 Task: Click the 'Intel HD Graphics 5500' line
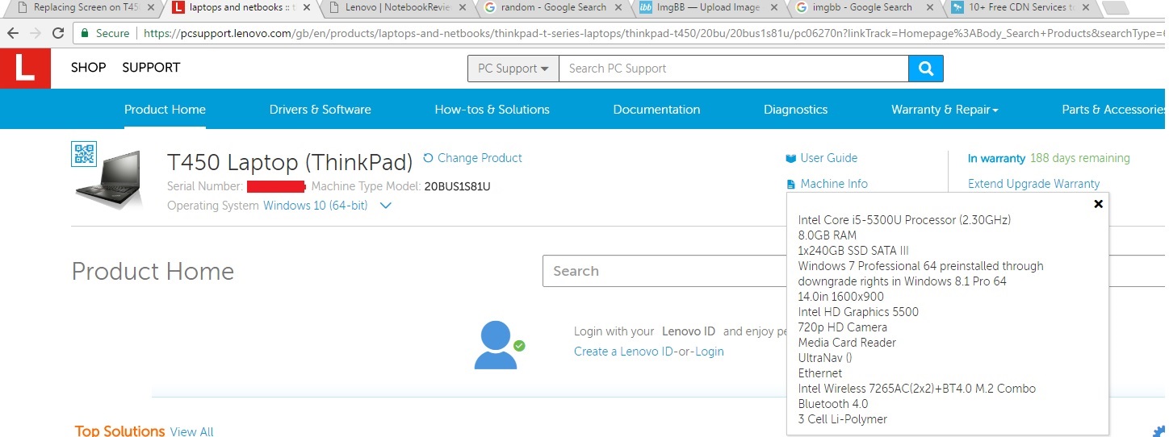coord(858,312)
